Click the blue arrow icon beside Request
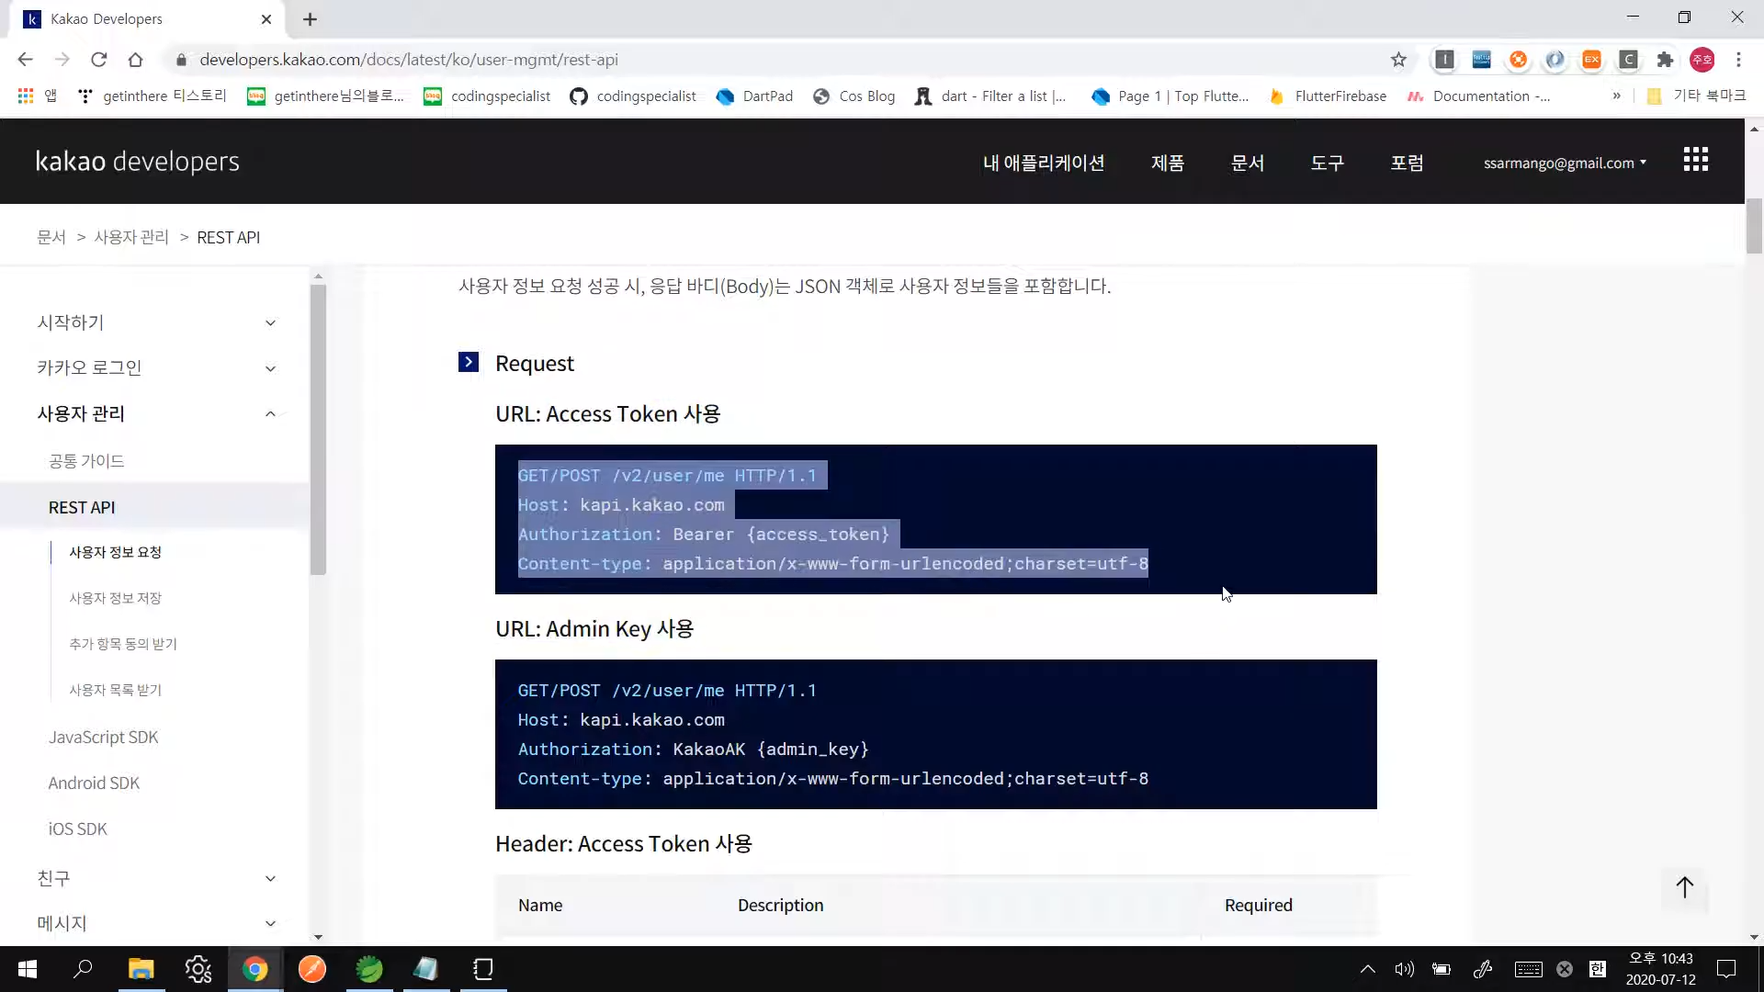The width and height of the screenshot is (1764, 992). pyautogui.click(x=469, y=363)
